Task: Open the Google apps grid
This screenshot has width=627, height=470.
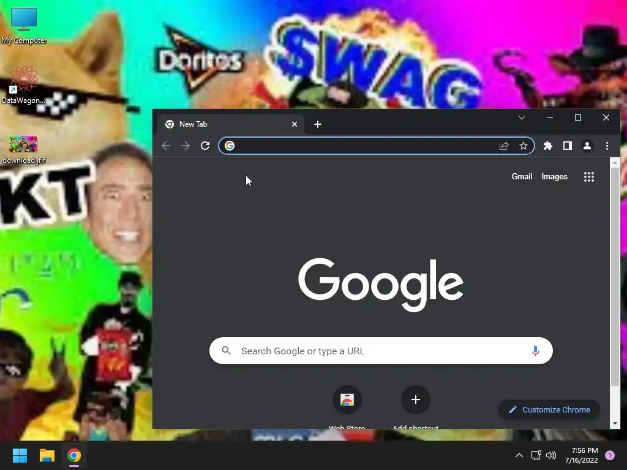Action: (x=589, y=177)
